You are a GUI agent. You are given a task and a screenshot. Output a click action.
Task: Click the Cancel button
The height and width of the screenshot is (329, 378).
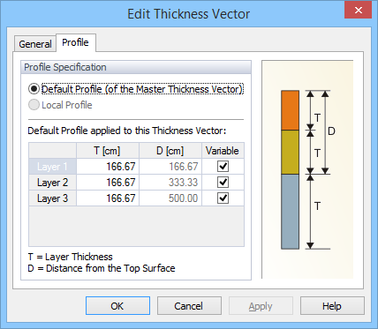coord(189,306)
